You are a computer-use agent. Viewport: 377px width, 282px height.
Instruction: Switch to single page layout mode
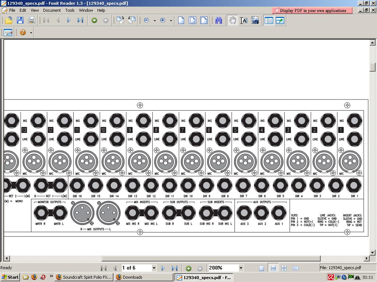[x=262, y=268]
